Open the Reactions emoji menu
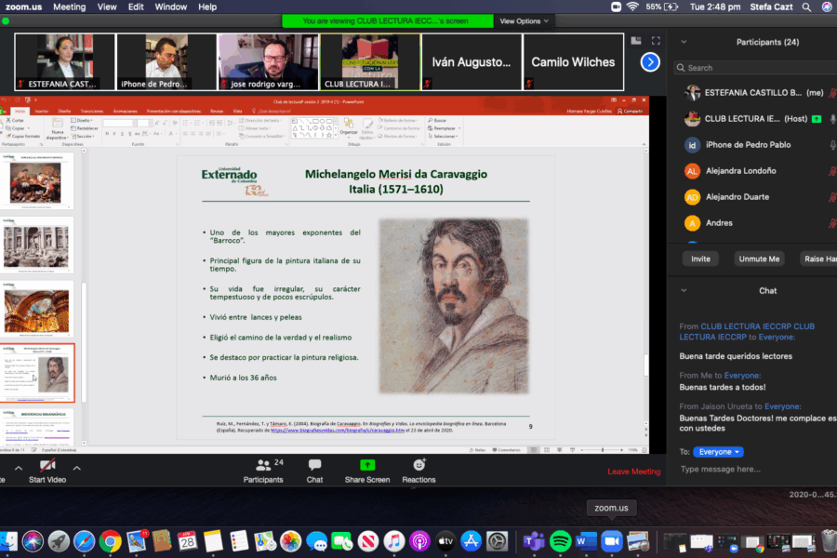This screenshot has width=837, height=558. (x=418, y=471)
